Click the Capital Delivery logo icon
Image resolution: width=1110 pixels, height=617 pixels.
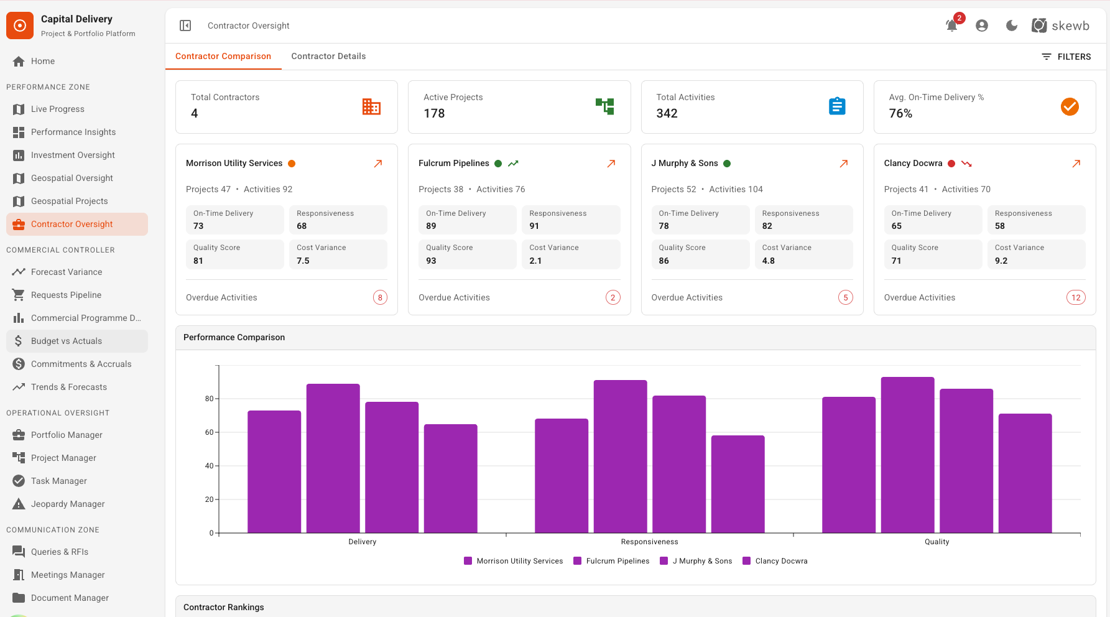pos(20,26)
